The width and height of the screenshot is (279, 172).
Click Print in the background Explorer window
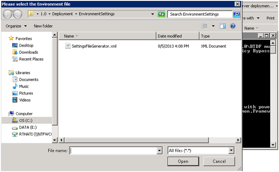271,18
